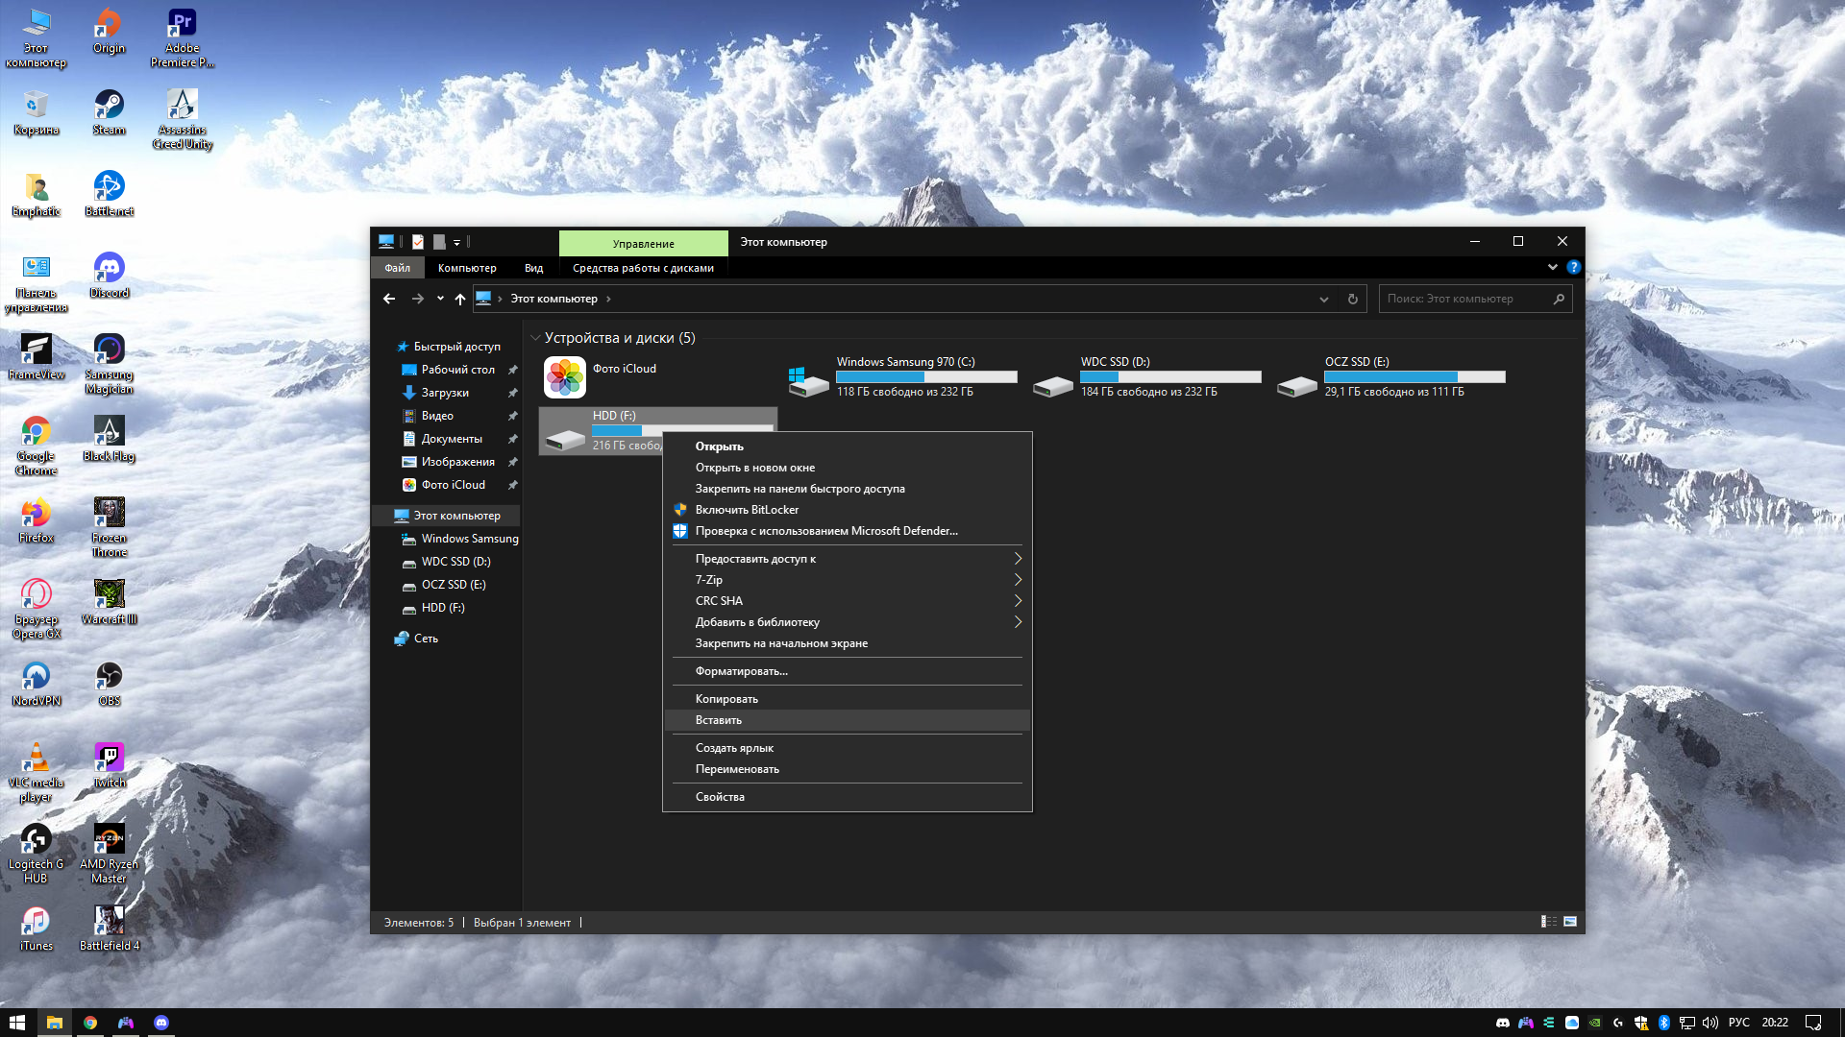Select Properties in the context menu
1845x1037 pixels.
720,797
